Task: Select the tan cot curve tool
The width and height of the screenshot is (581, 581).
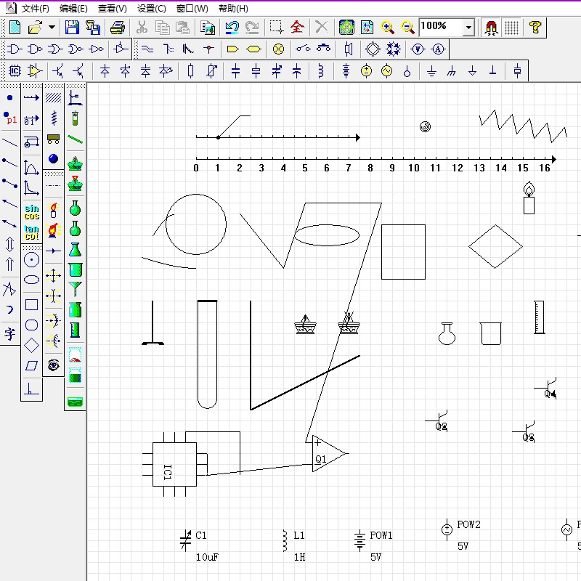Action: pos(31,232)
